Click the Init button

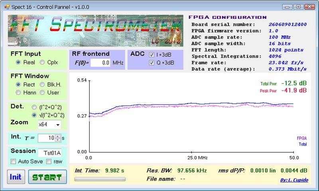pos(16,177)
